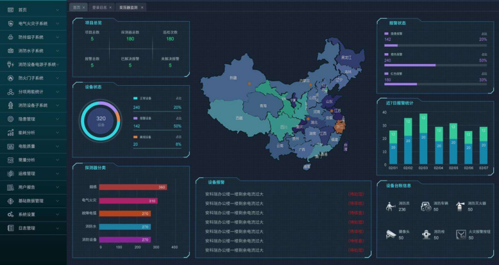Click the 系统设置 gears icon
The image size is (499, 265).
11,214
